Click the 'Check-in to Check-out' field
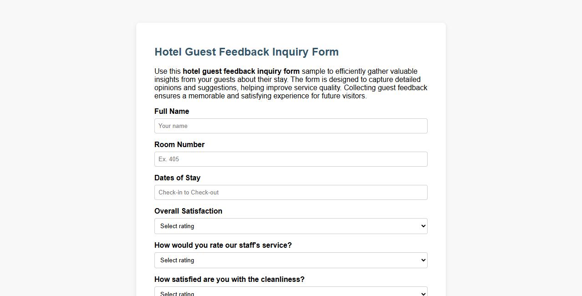 (x=291, y=192)
